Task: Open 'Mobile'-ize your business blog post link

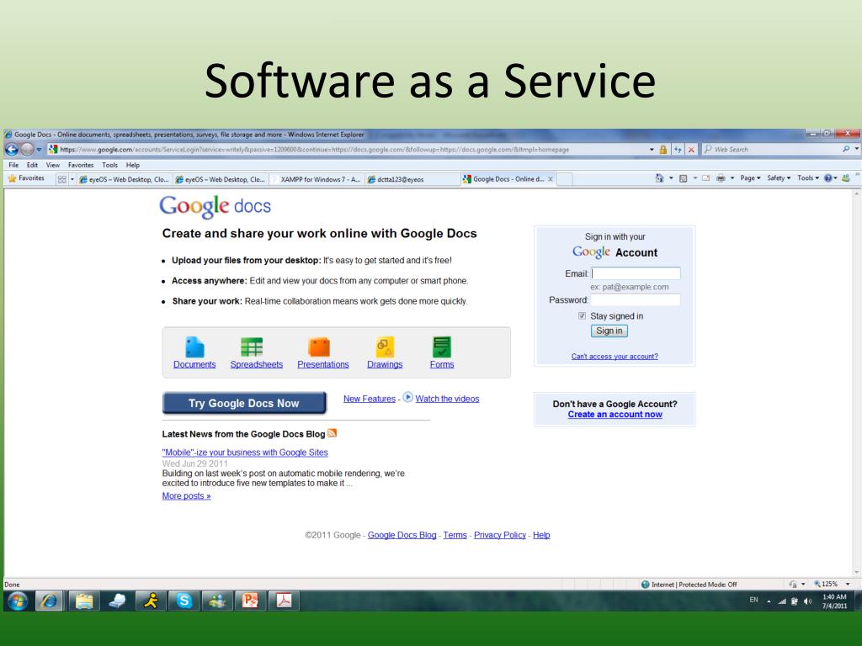Action: coord(245,453)
